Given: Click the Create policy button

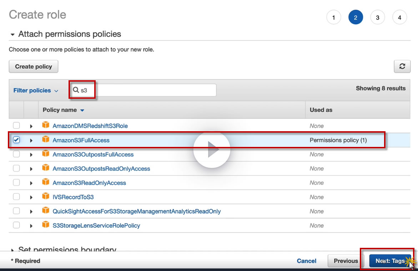Looking at the screenshot, I should click(34, 67).
